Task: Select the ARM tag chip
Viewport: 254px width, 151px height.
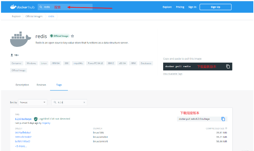Action: (133, 63)
